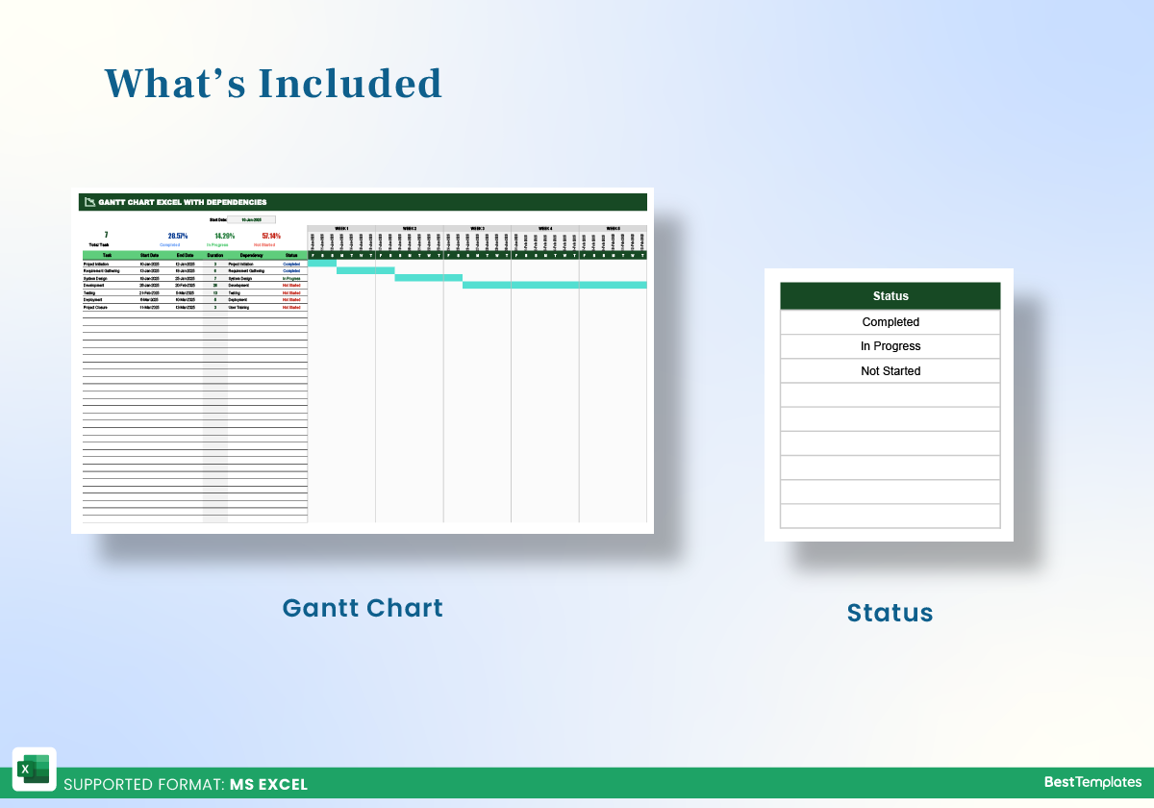Click the BestTemplates logo
Viewport: 1154px width, 808px height.
[x=1092, y=784]
